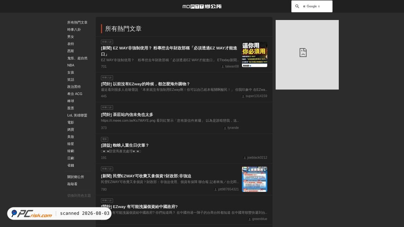Open the 關於鄉公所 page
This screenshot has height=227, width=404.
(x=76, y=177)
